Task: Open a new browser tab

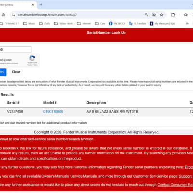Action: 41,5
